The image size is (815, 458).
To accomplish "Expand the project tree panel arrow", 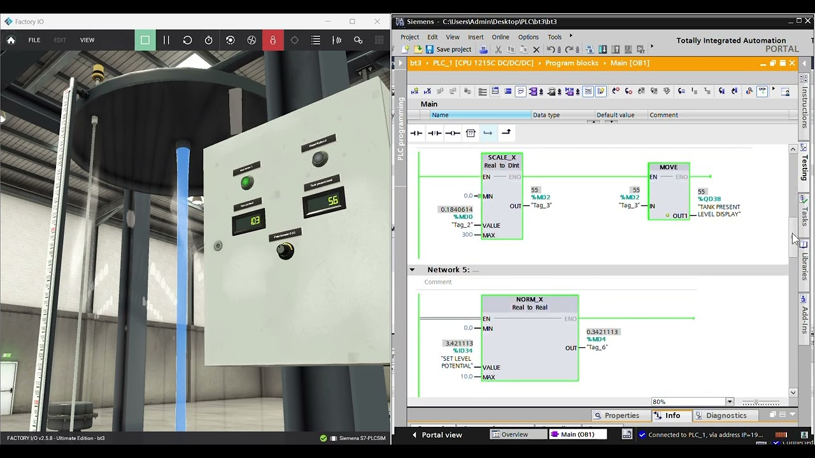I will click(x=400, y=63).
